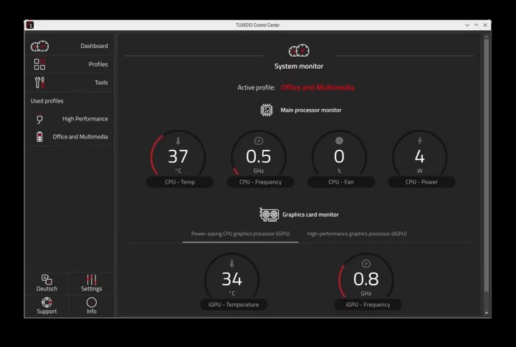Click the TUXEDO app icon in title bar
This screenshot has height=347, width=516.
tap(30, 25)
